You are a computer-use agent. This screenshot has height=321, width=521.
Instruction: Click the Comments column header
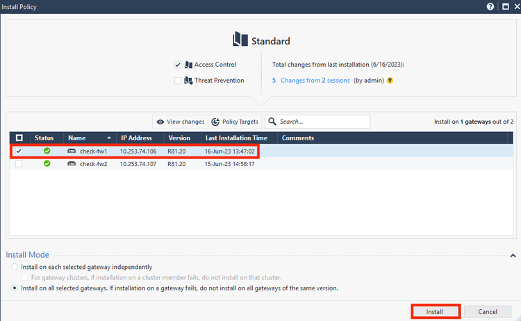[392, 138]
